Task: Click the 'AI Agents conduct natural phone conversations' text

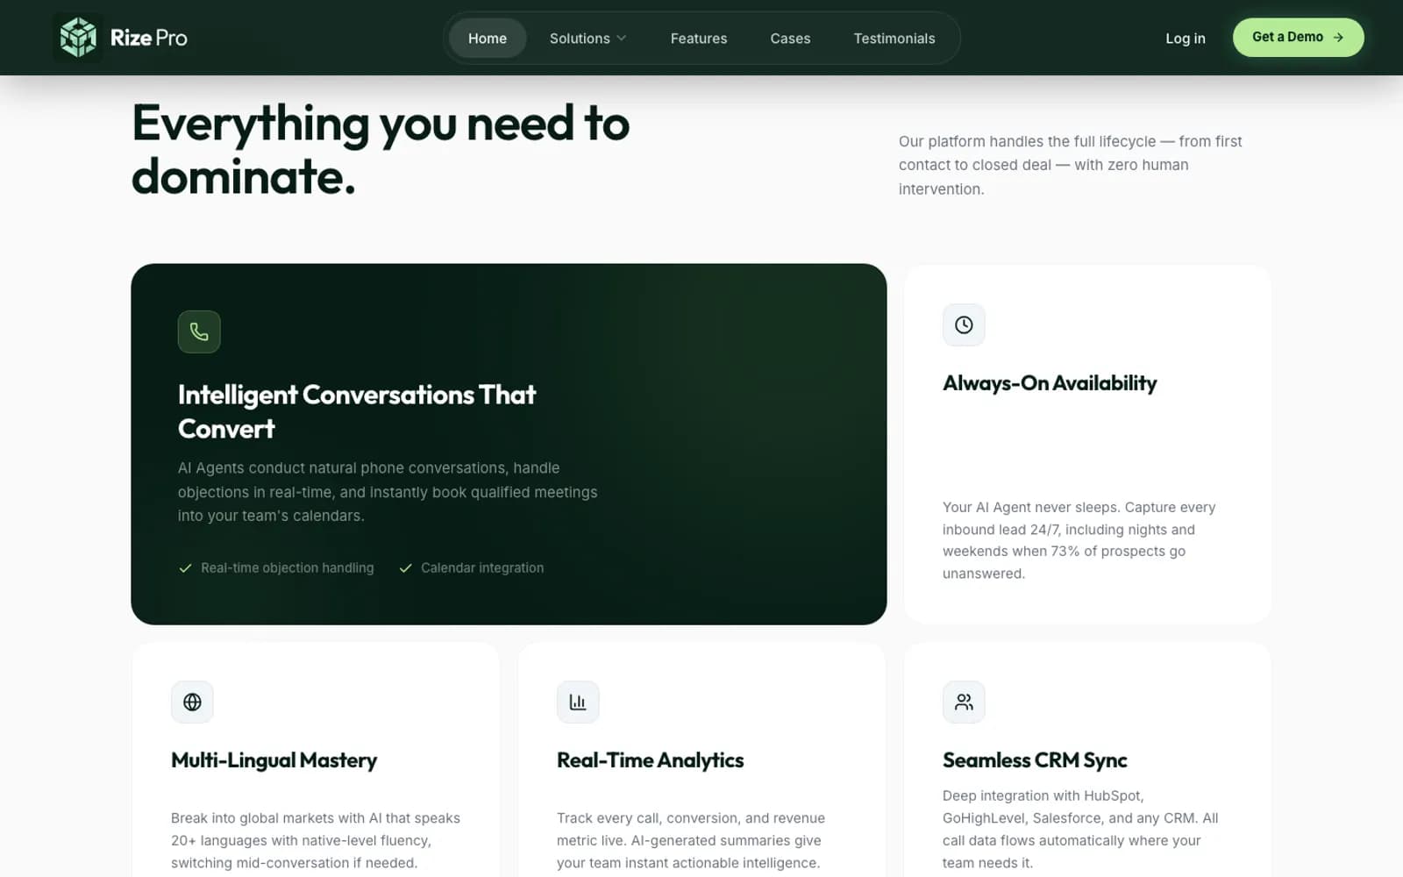Action: point(388,492)
